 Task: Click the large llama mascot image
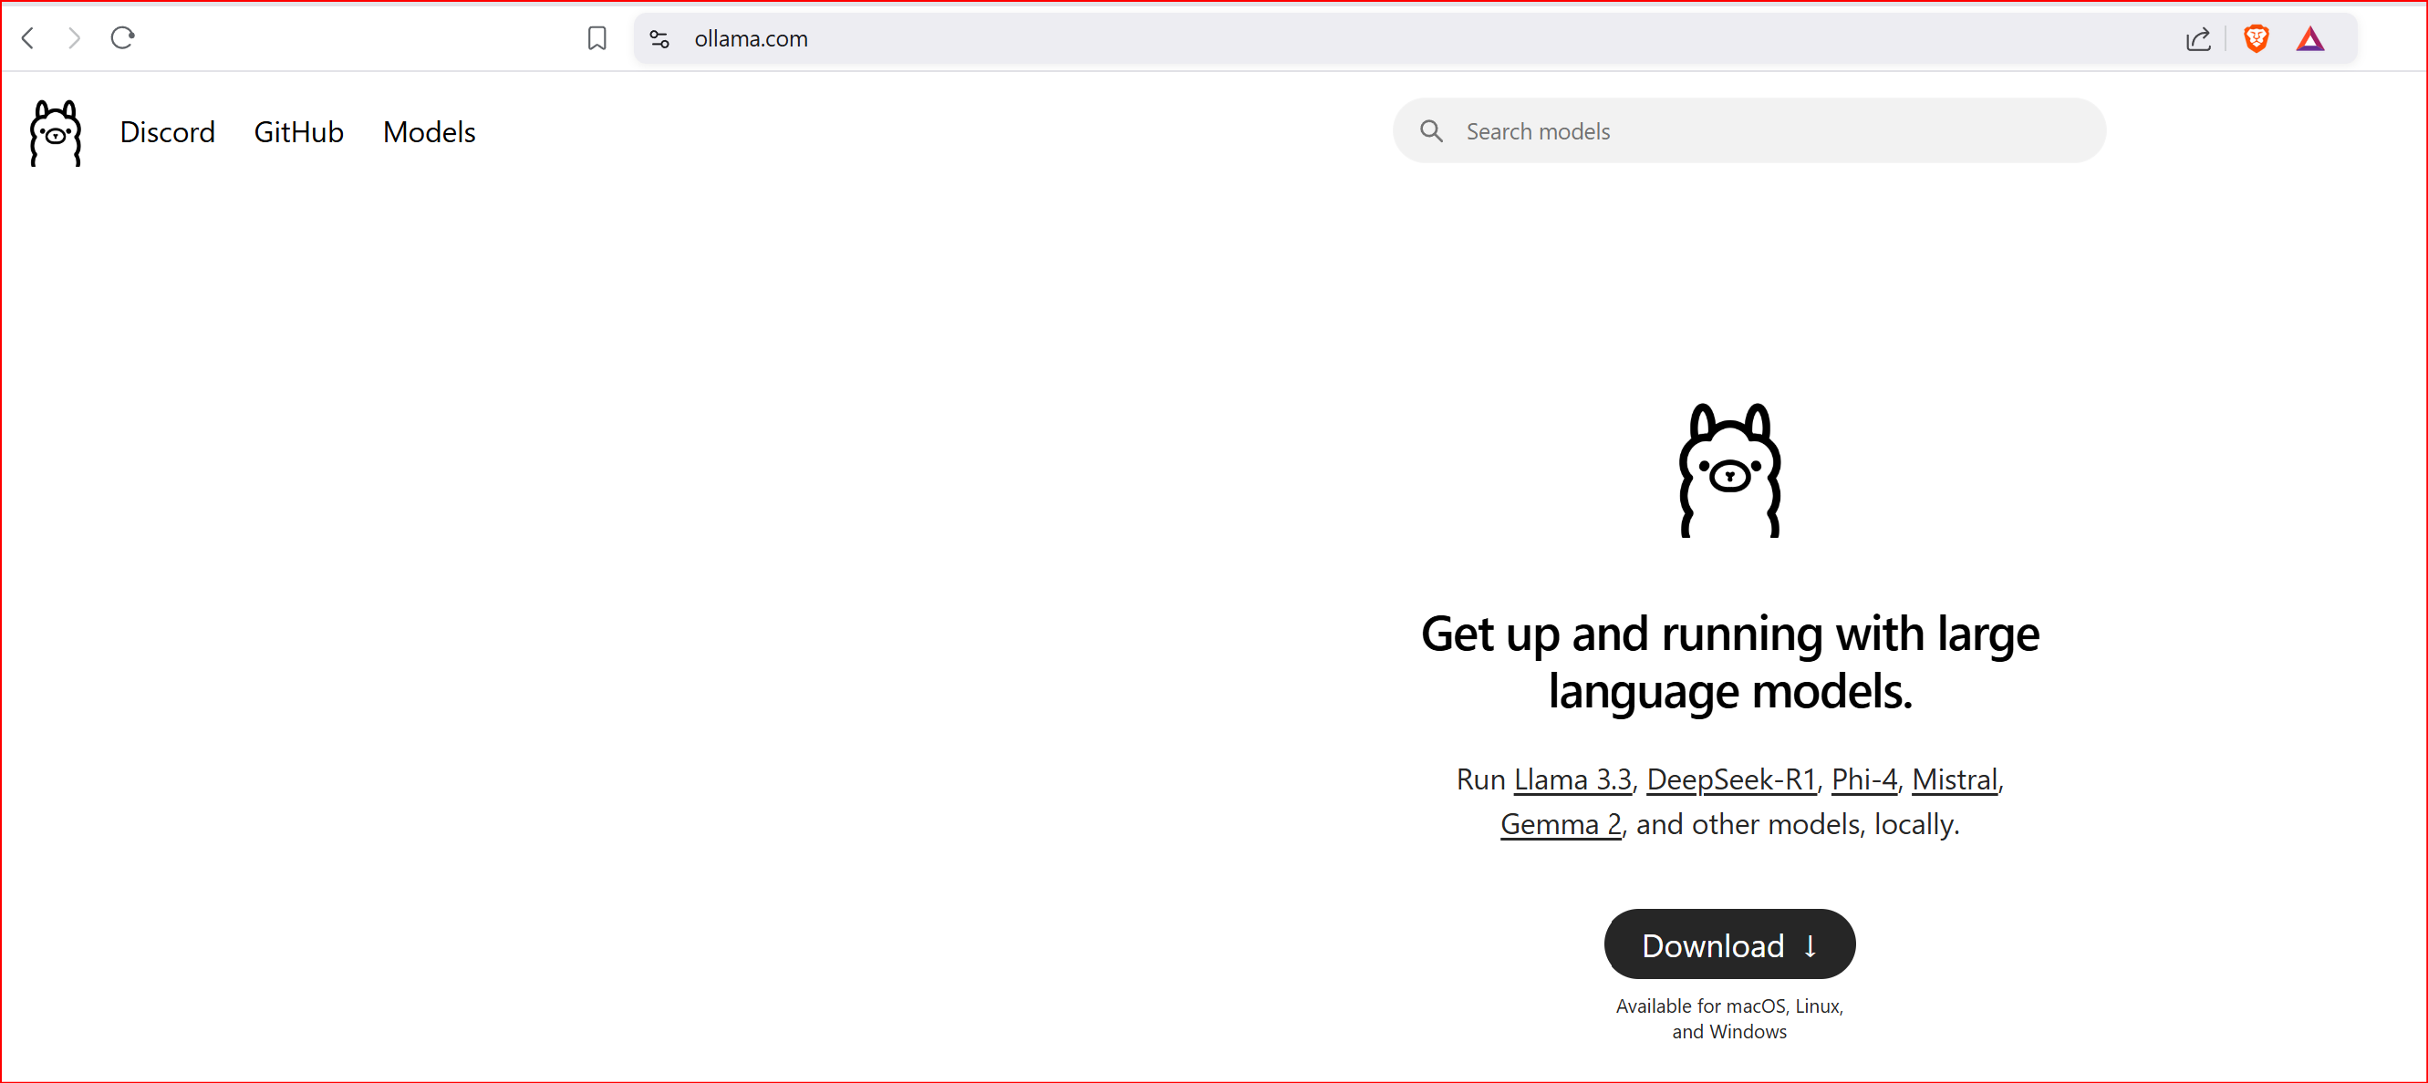click(x=1729, y=469)
